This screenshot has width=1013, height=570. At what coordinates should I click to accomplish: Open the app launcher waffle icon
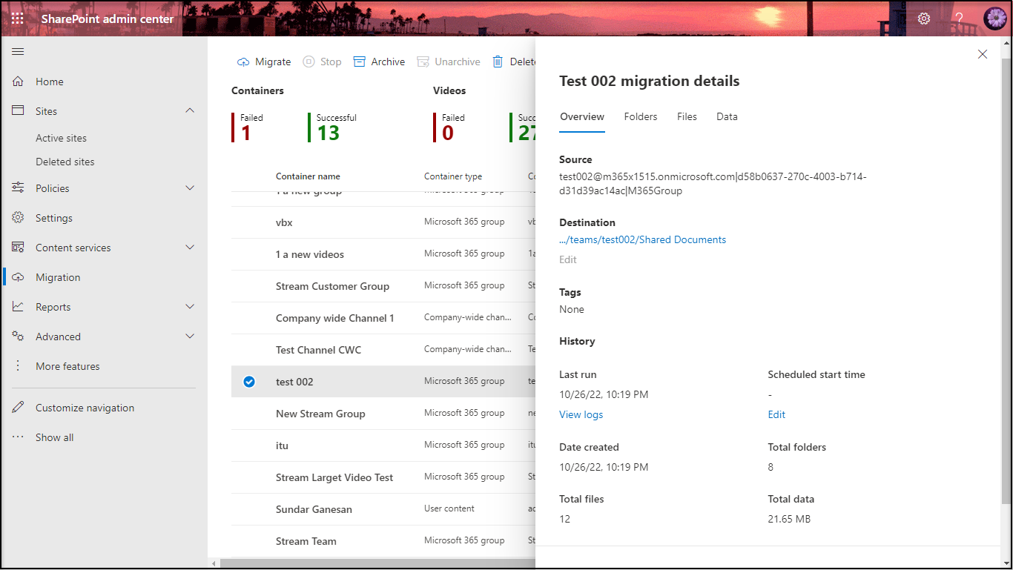(18, 19)
